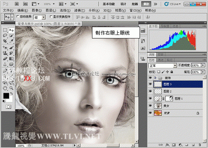Open the CS Live dropdown
The width and height of the screenshot is (208, 148).
(173, 4)
